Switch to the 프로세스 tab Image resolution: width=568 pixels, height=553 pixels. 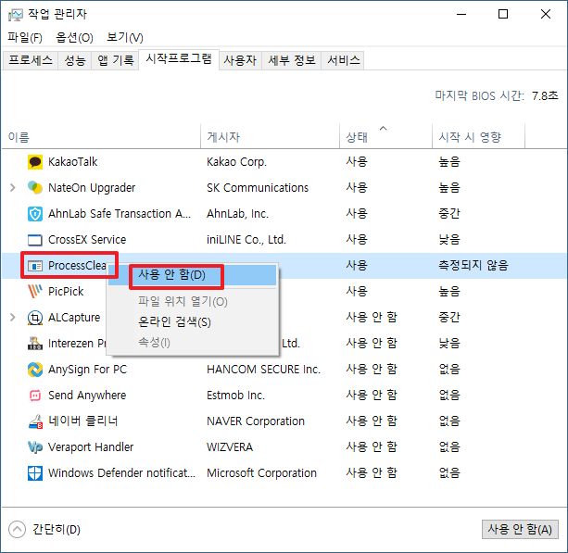(x=31, y=60)
